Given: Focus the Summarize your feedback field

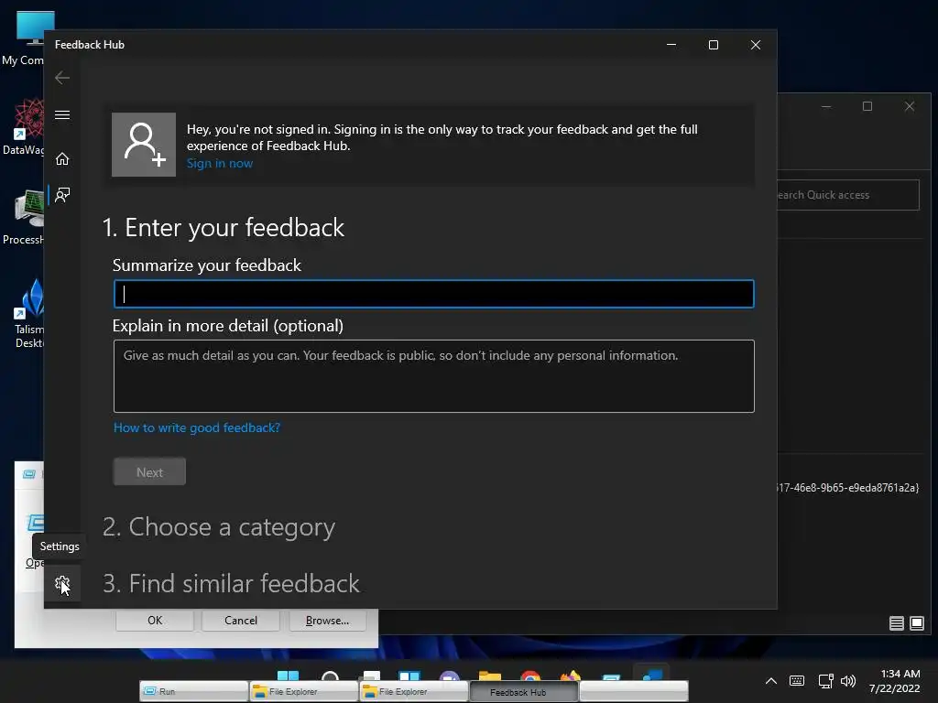Looking at the screenshot, I should tap(433, 294).
